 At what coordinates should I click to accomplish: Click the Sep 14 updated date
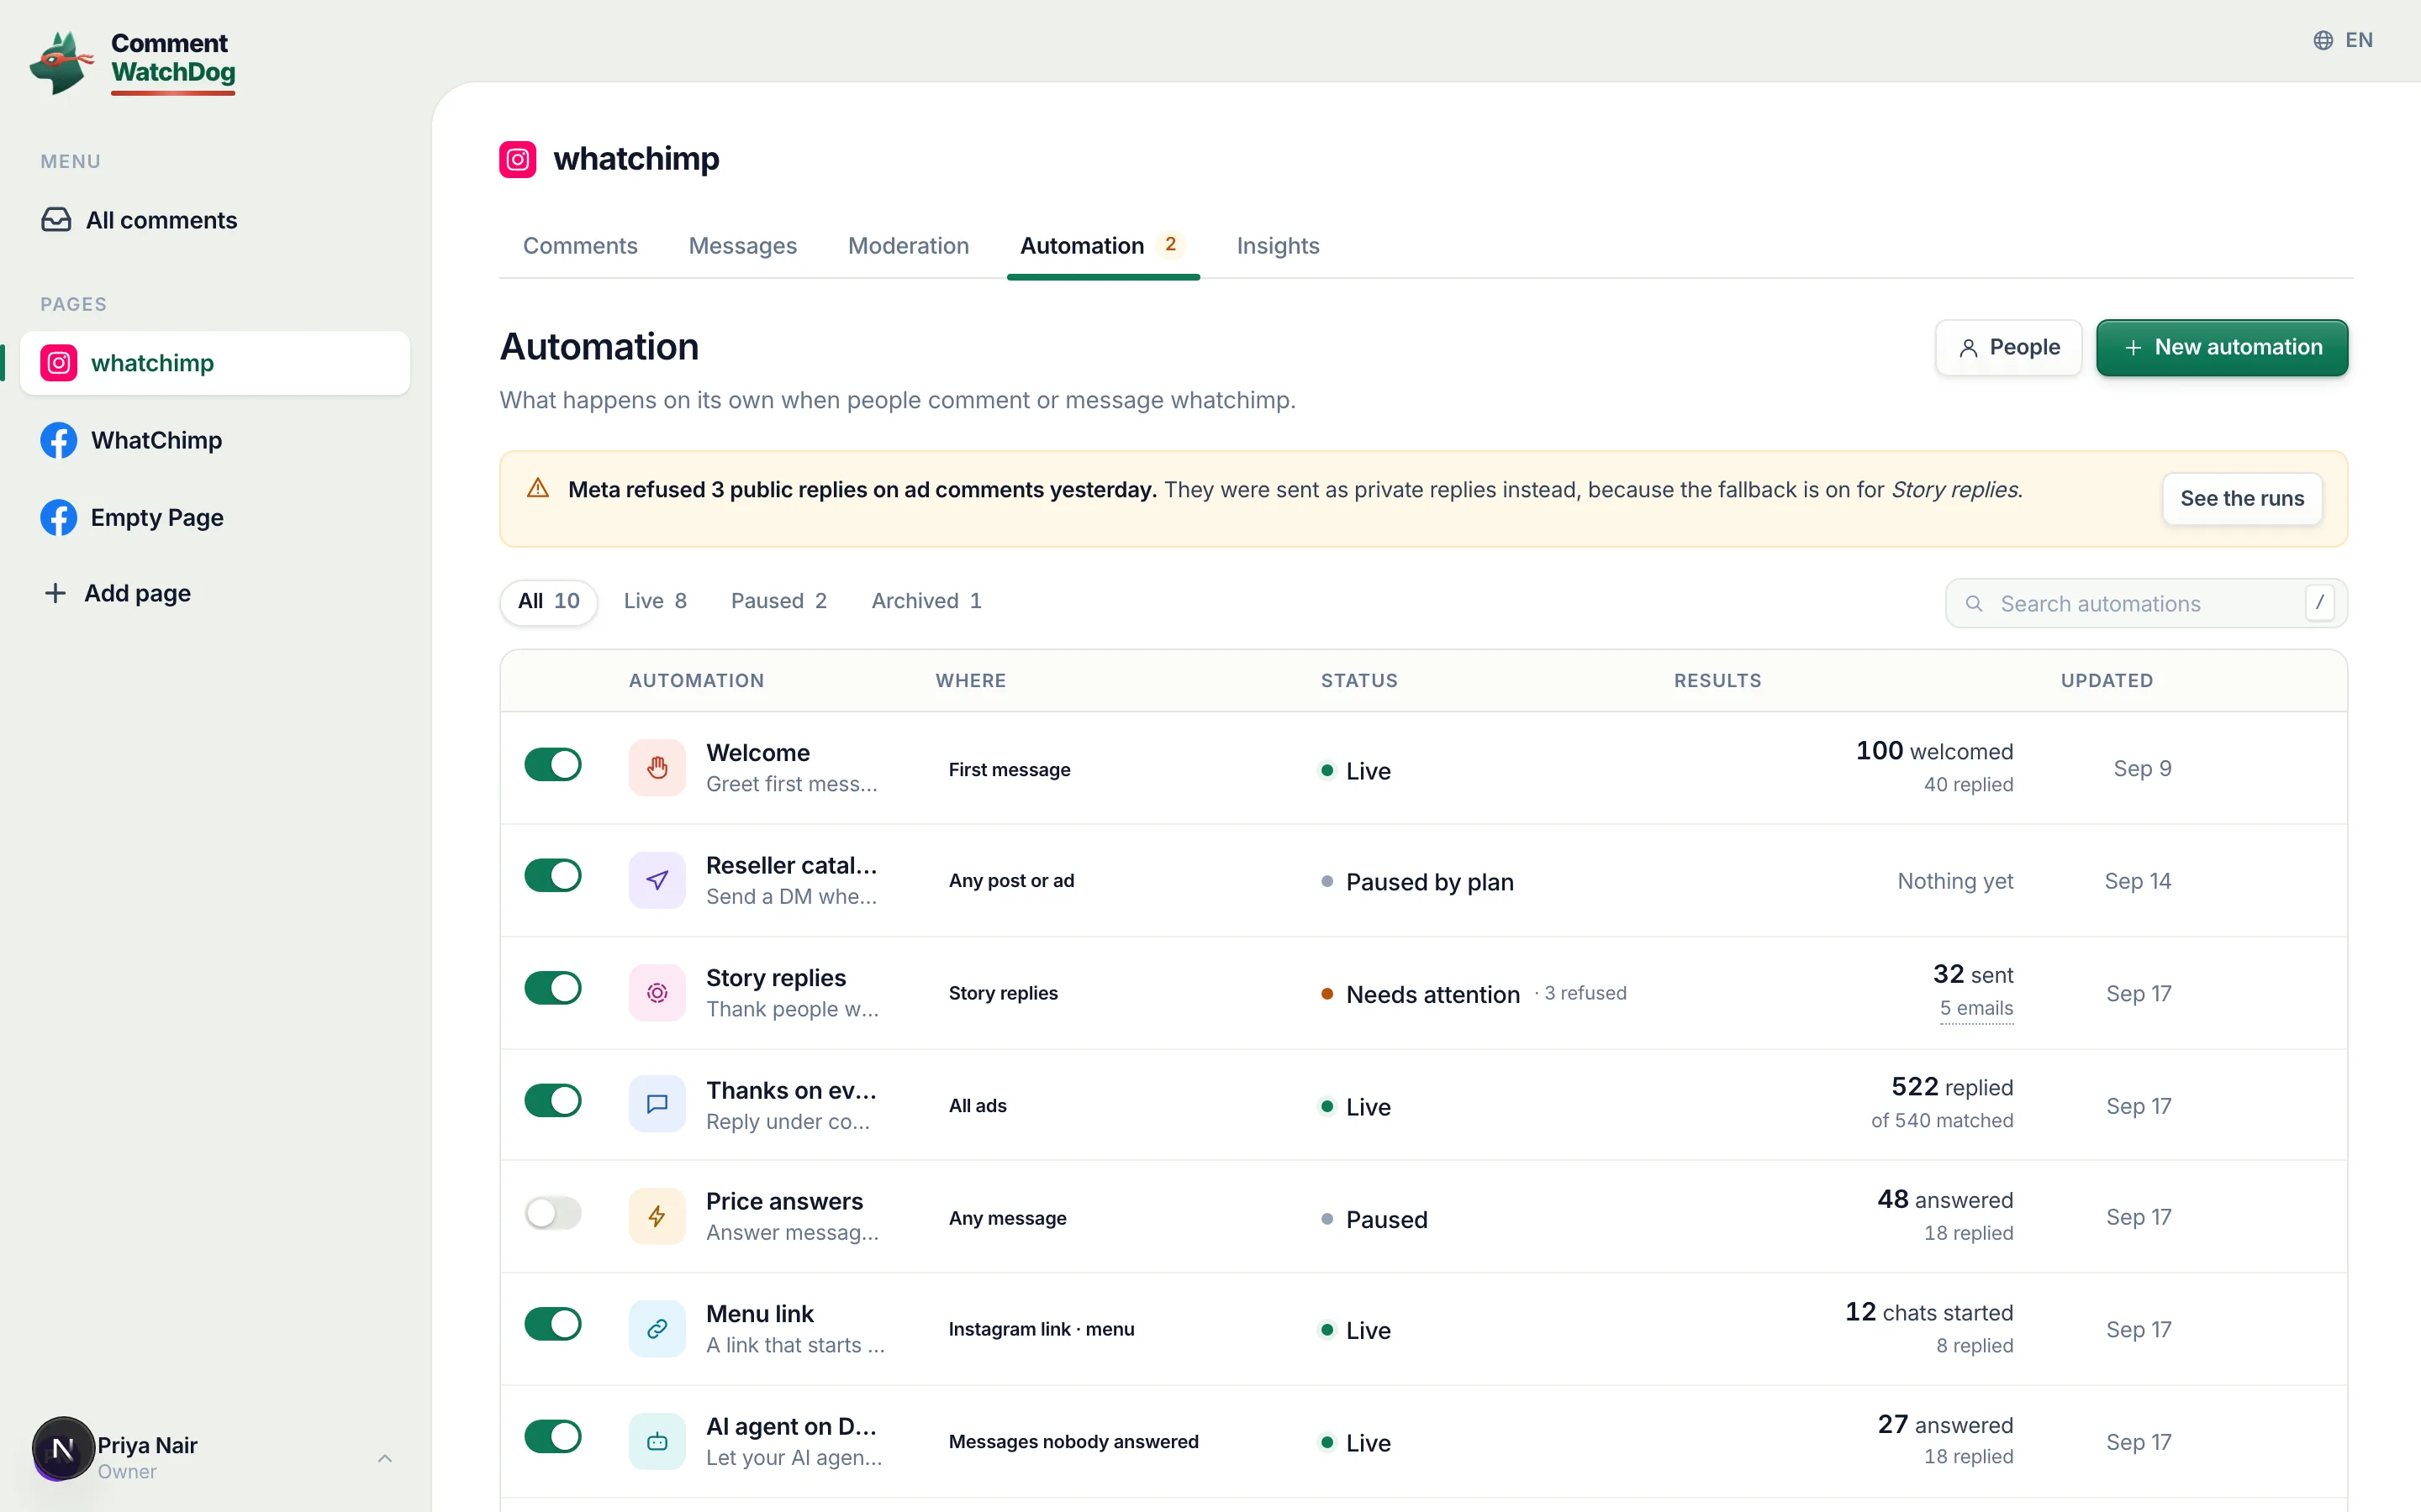click(x=2137, y=881)
